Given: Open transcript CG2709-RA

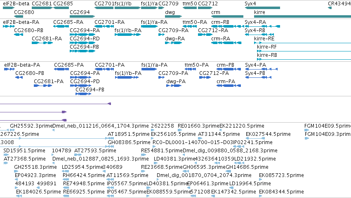Looking at the screenshot, I should [x=174, y=30].
